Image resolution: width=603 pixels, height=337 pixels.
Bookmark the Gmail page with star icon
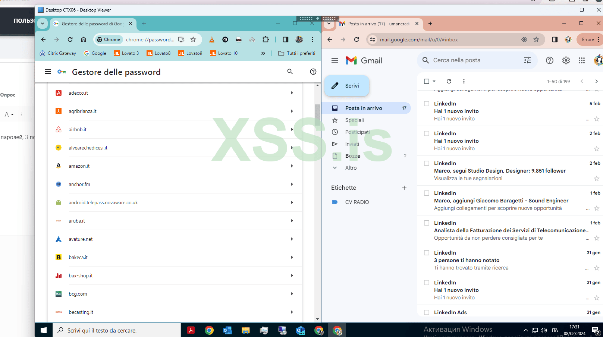(x=536, y=40)
